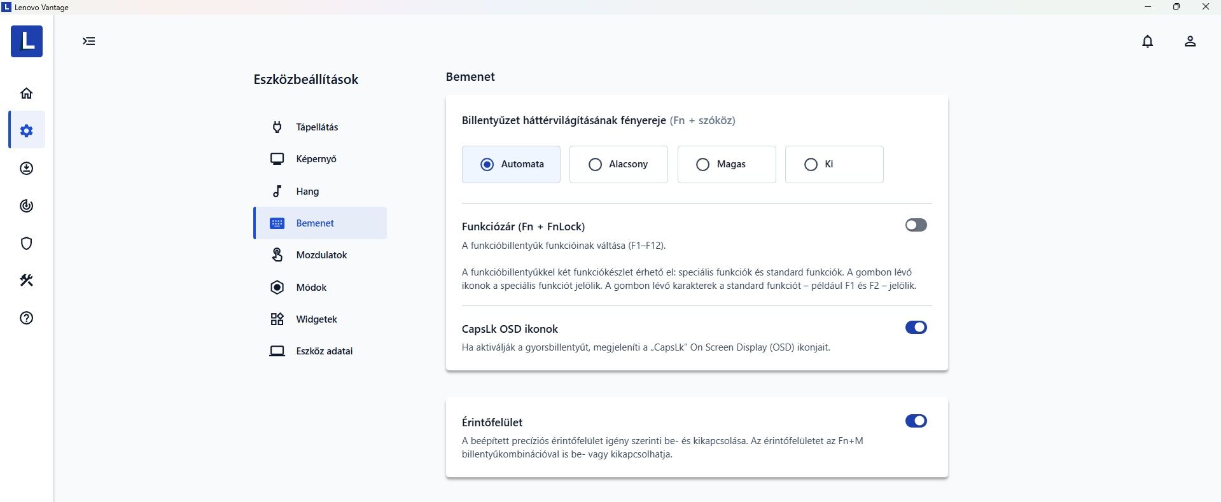
Task: Open the Tápellátás settings section
Action: click(317, 127)
